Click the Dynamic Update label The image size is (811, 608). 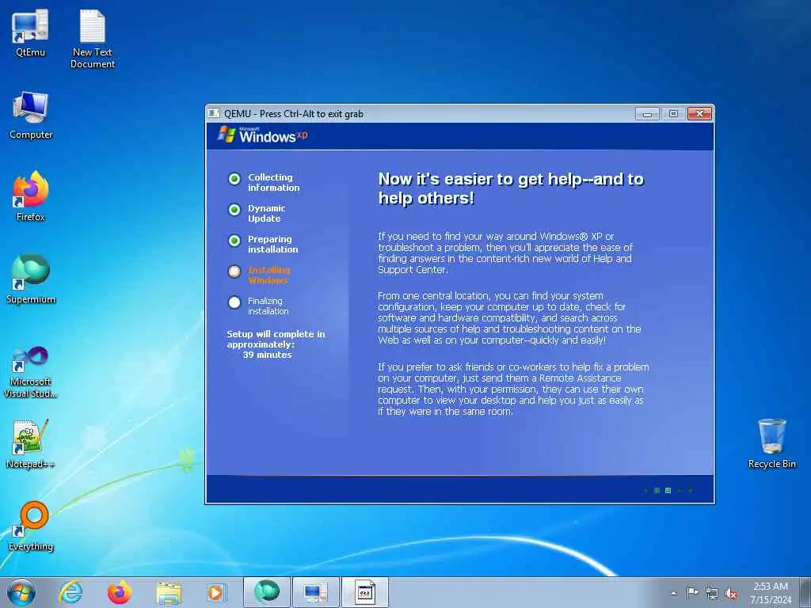(x=266, y=213)
